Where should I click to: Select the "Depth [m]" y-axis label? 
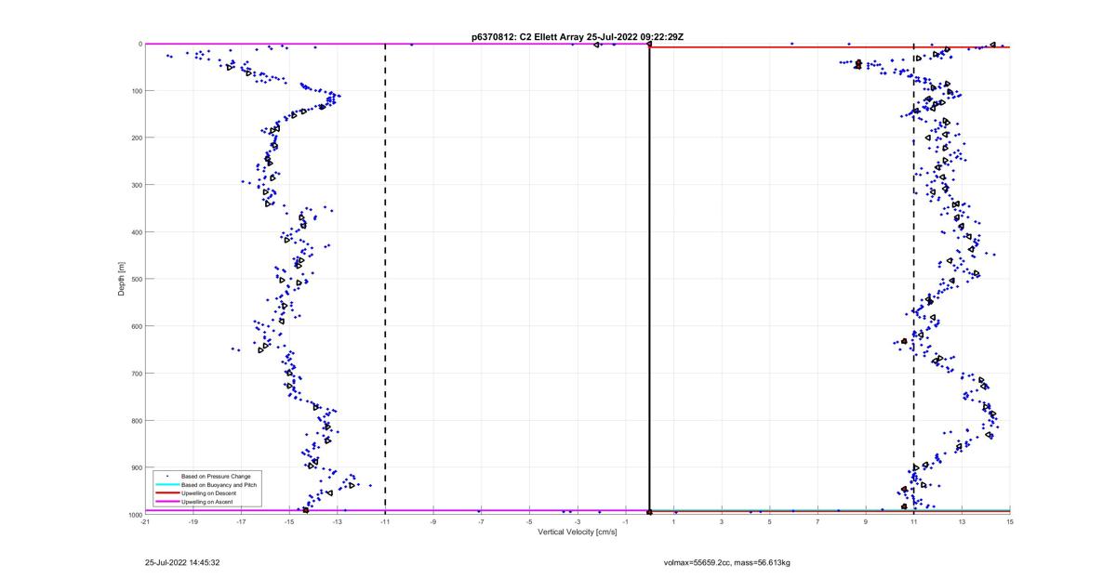click(x=122, y=279)
